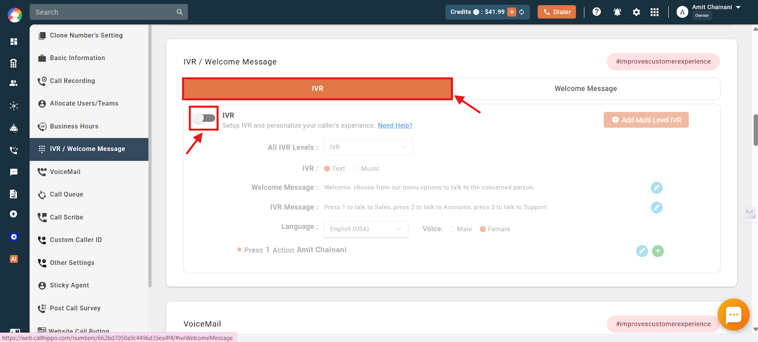Click the search magnifier icon

point(180,12)
